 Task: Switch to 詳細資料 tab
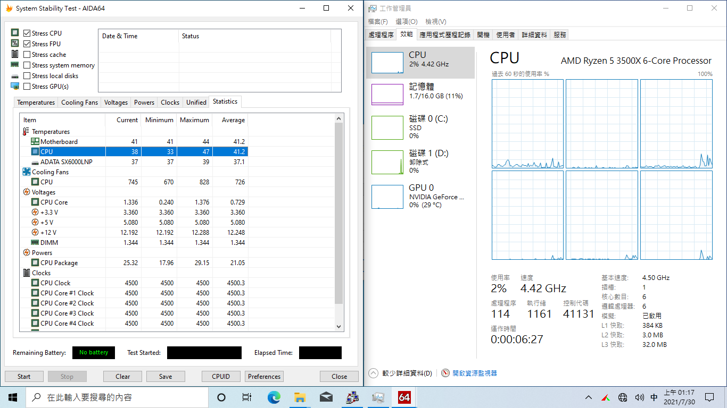pos(534,35)
